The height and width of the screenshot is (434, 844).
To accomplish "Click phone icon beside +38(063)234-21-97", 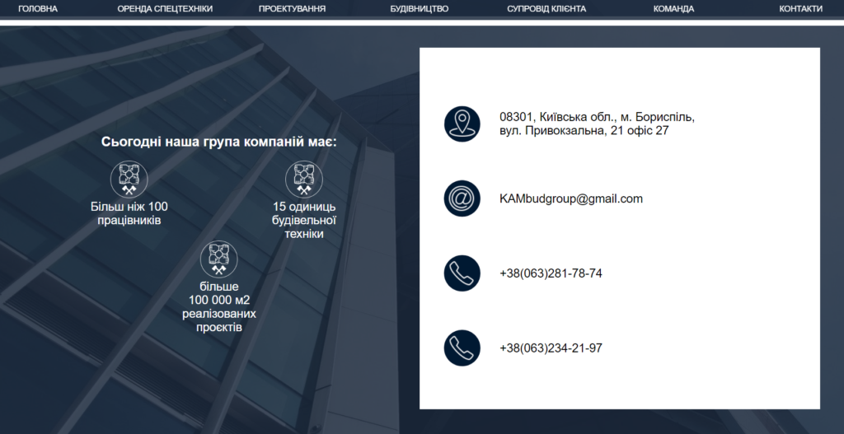I will (462, 348).
